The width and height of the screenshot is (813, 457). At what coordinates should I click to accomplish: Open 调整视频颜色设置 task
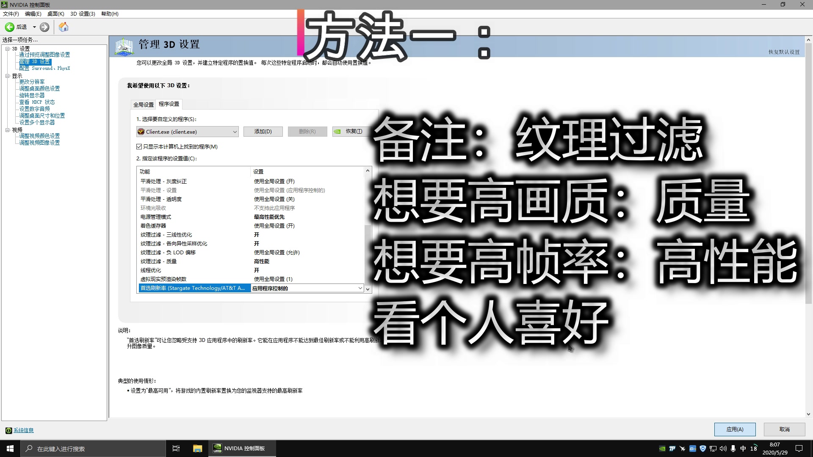pos(39,136)
